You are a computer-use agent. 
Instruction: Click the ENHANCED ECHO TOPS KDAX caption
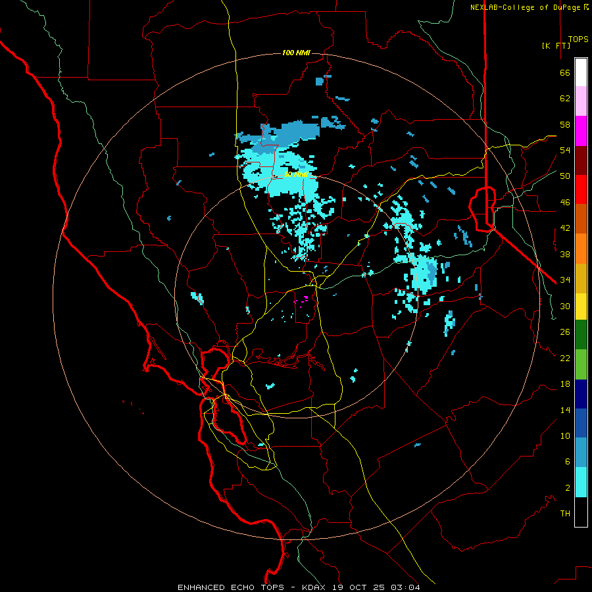point(299,587)
